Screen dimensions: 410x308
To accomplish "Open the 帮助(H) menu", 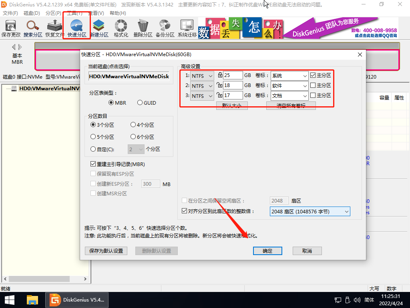I will click(x=117, y=13).
